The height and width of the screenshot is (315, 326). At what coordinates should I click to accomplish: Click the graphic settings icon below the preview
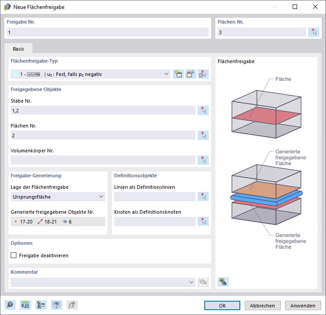[x=223, y=282]
